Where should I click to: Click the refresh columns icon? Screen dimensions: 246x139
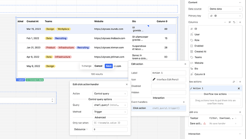point(234,22)
